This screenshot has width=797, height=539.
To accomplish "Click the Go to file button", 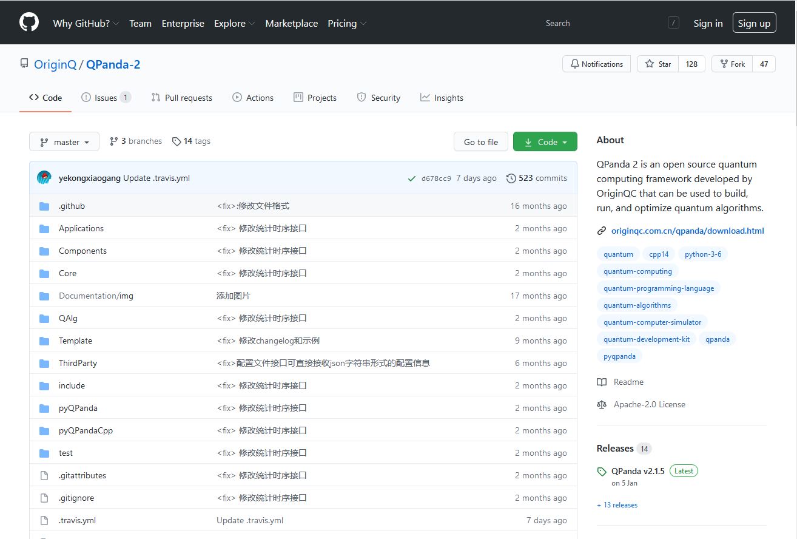I will coord(481,142).
